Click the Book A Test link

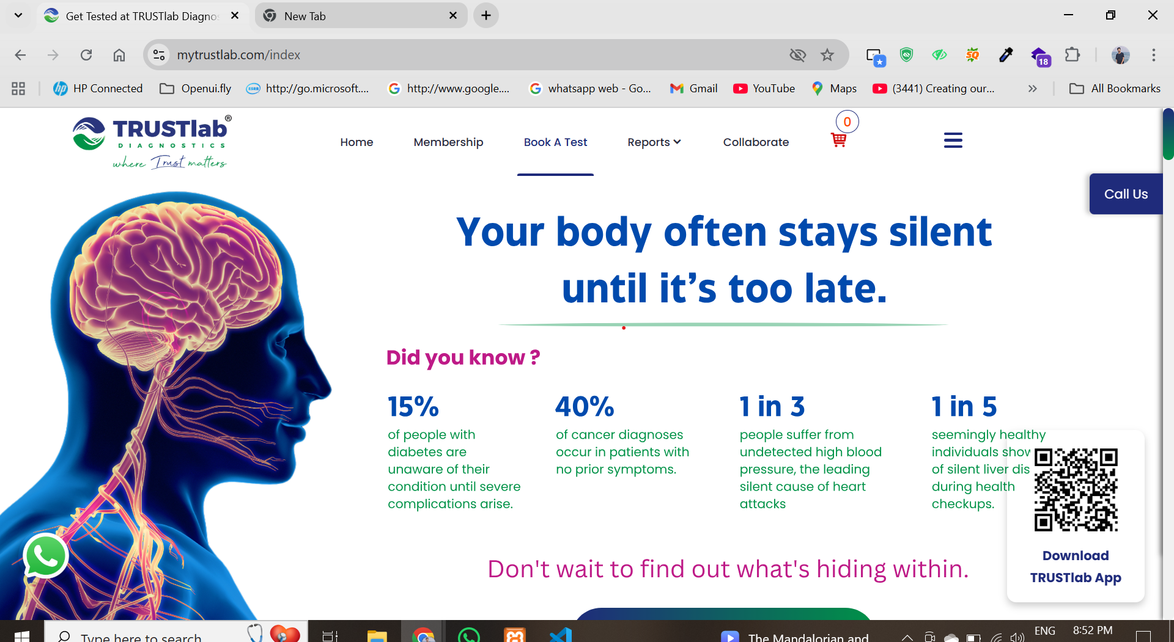(x=555, y=142)
